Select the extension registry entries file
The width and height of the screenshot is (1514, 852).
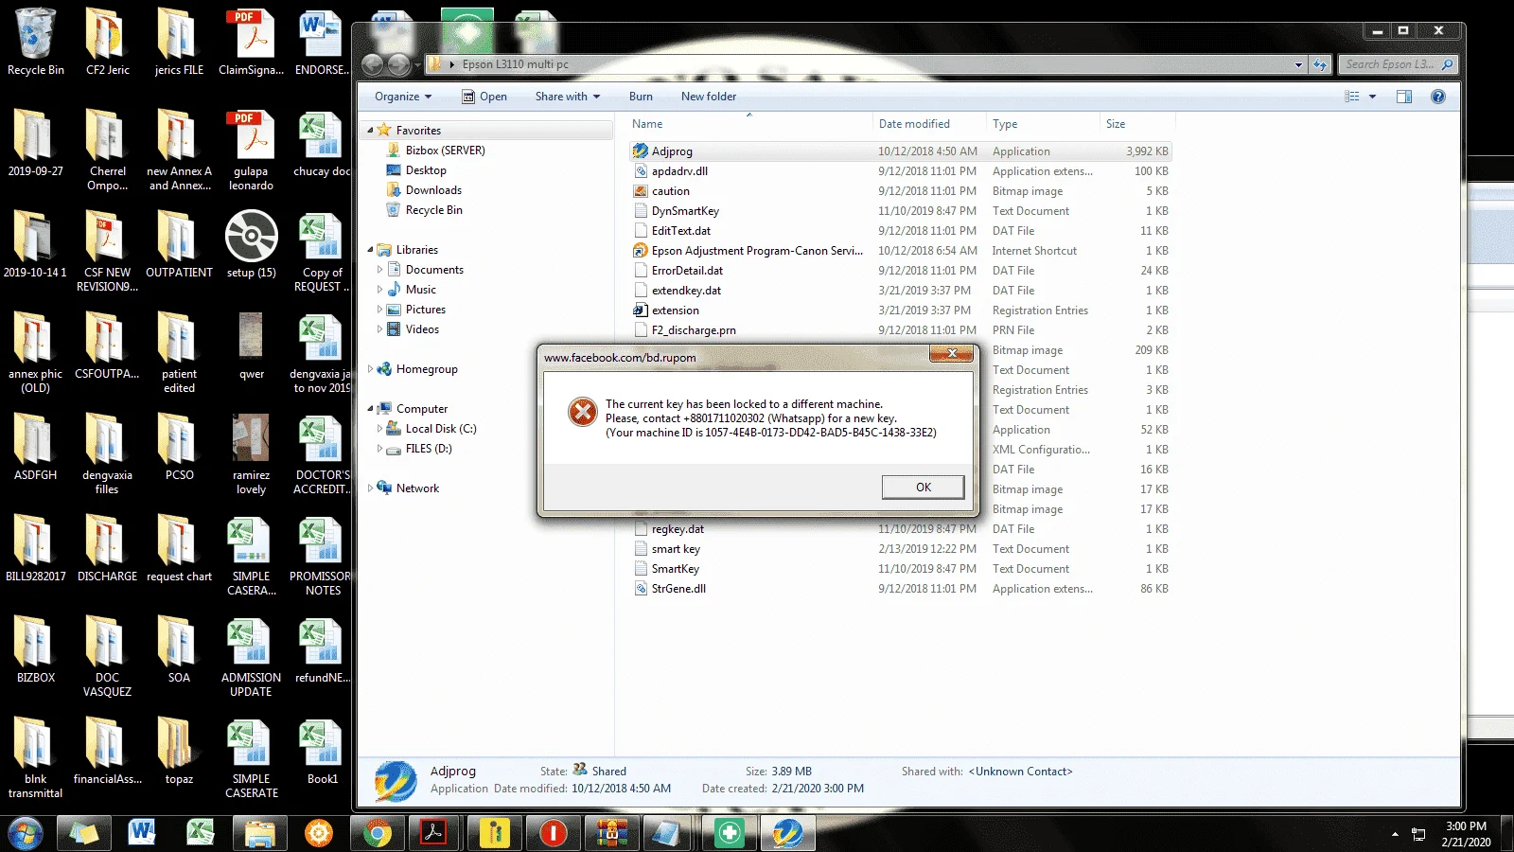point(902,311)
